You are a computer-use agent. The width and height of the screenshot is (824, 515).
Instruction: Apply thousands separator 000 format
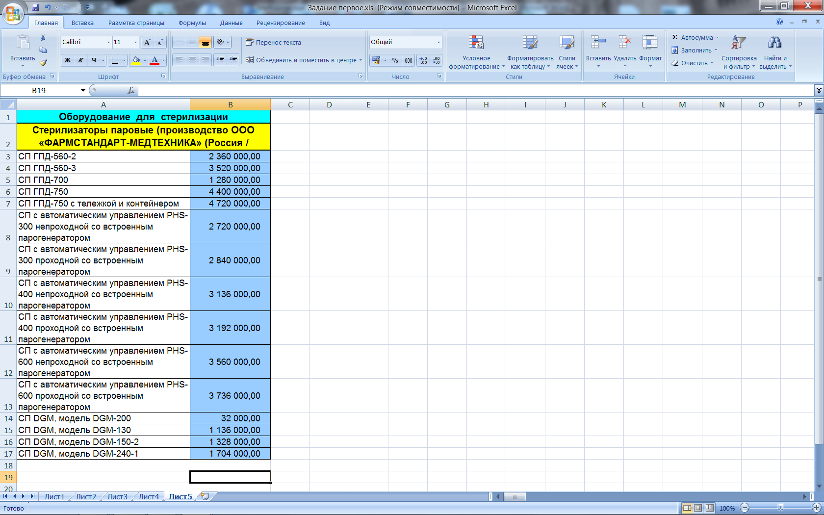click(409, 60)
